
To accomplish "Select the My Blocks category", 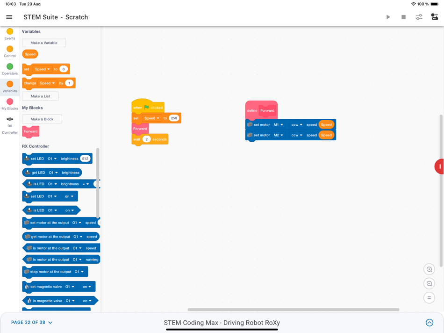I will pyautogui.click(x=10, y=104).
